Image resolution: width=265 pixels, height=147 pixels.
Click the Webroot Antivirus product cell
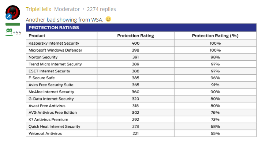(45, 133)
